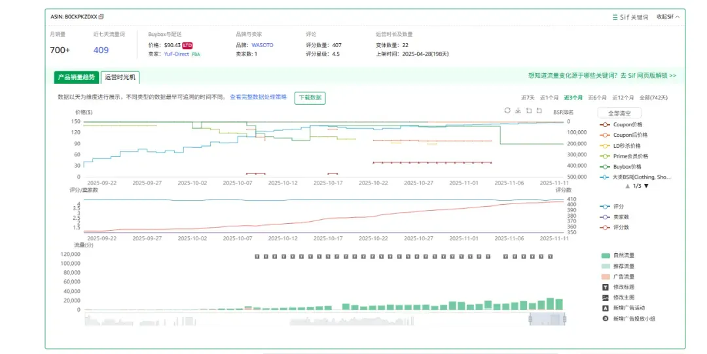Go to next legend page arrow
Screen dimensions: 707x354
(x=646, y=186)
